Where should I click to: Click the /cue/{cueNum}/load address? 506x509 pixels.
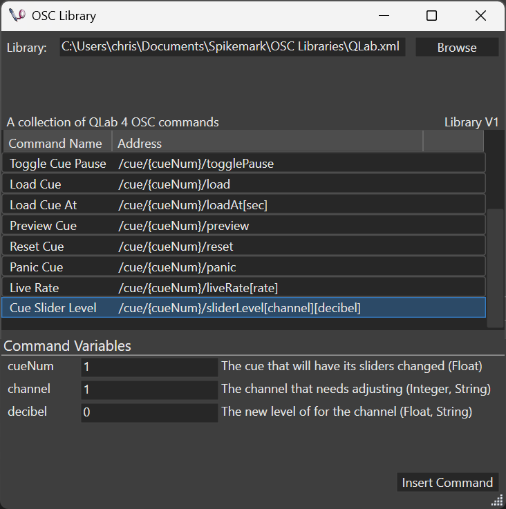(x=174, y=184)
